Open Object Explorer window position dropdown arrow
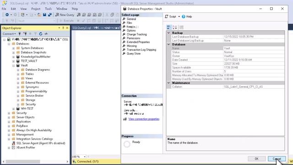 [59, 28]
